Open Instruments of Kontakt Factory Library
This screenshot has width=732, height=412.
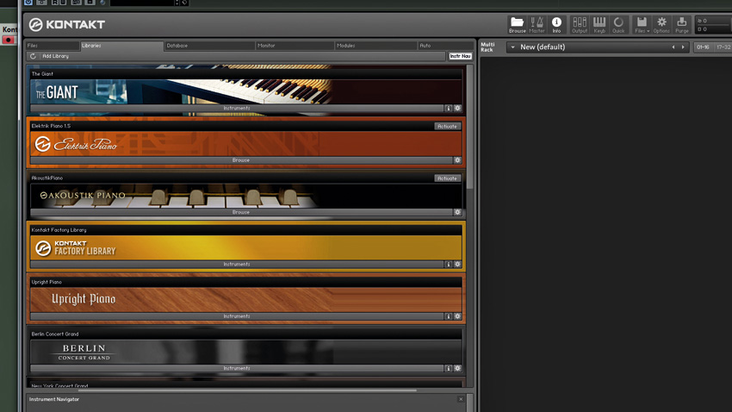click(237, 265)
